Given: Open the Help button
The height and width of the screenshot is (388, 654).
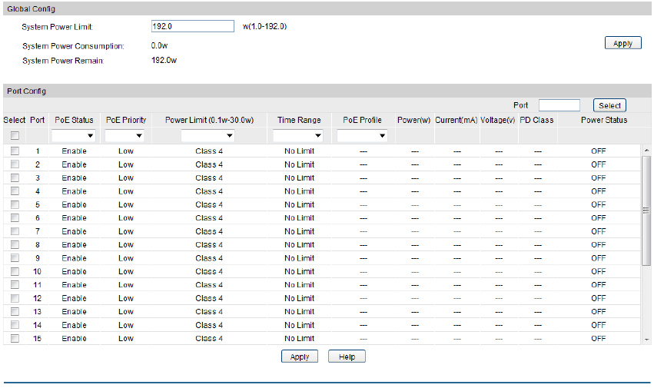Looking at the screenshot, I should pos(347,356).
